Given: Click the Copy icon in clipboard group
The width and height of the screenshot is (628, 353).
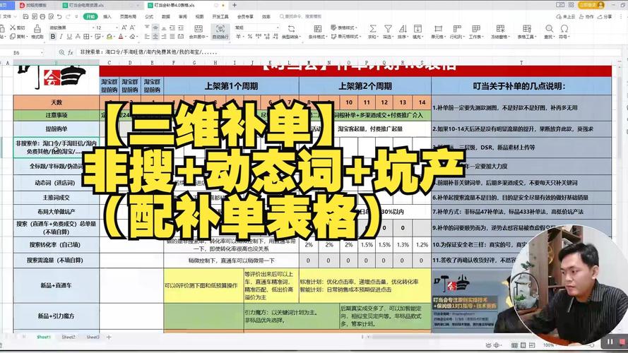Looking at the screenshot, I should [13, 37].
